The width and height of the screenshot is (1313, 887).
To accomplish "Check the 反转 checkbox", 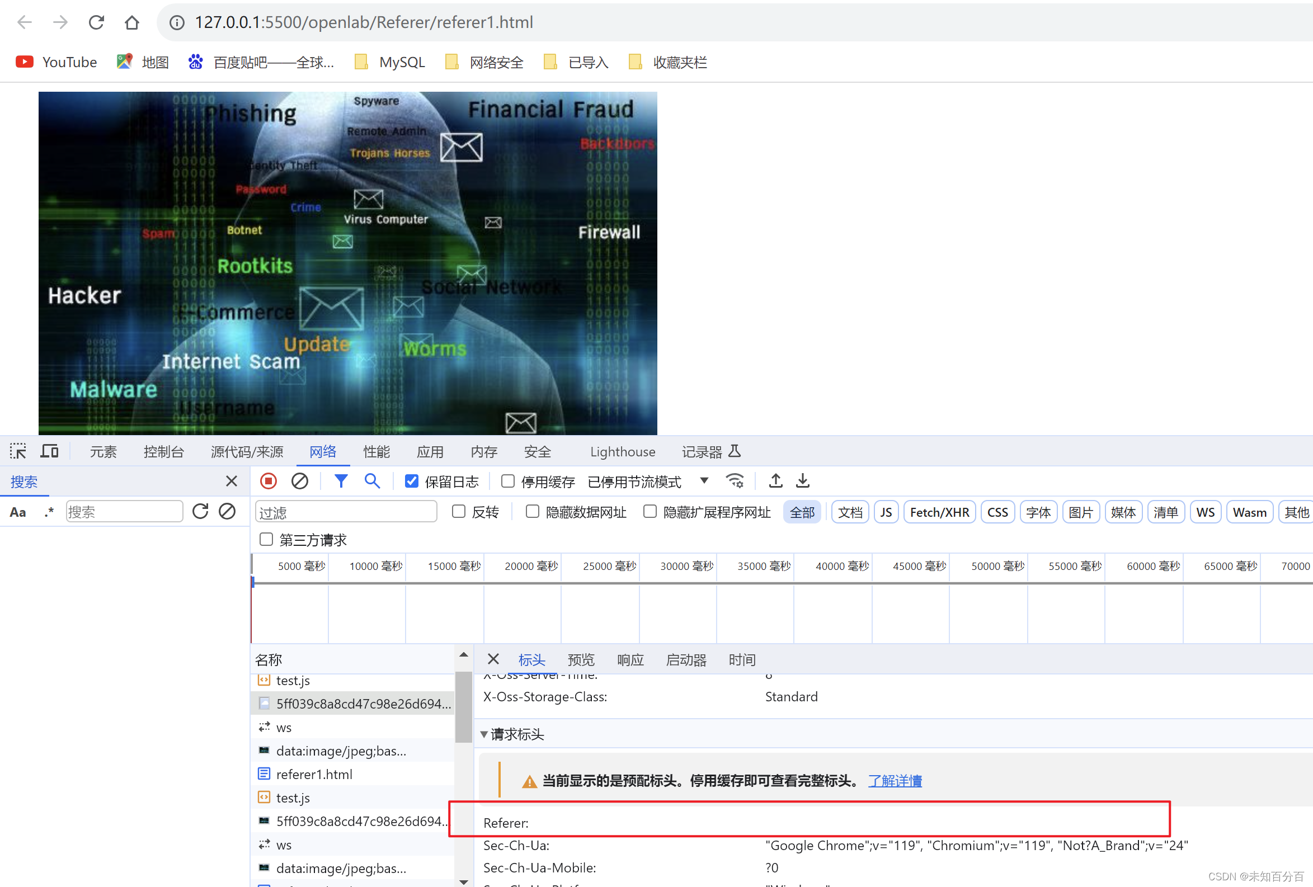I will click(459, 511).
